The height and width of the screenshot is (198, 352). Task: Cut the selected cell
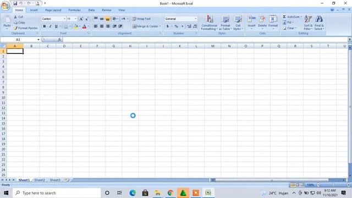[18, 17]
